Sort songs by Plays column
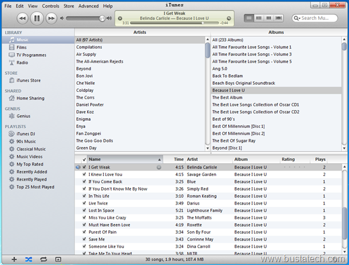 (x=319, y=159)
